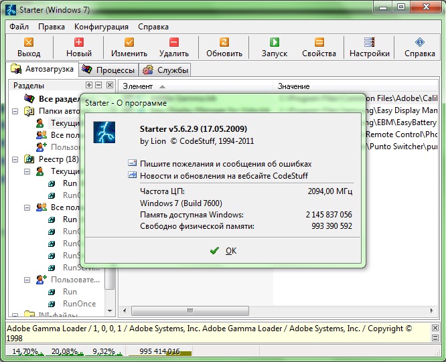
Task: Open the Конфигурация menu
Action: (101, 27)
